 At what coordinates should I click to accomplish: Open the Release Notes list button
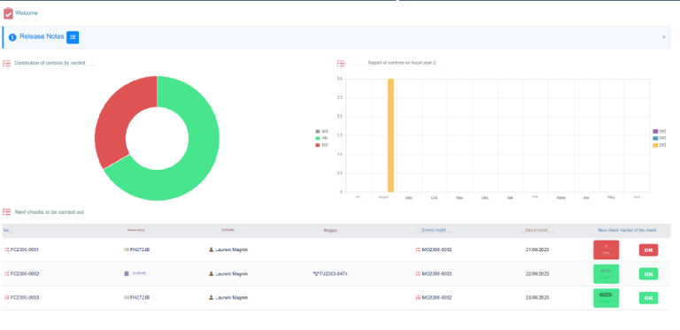point(73,37)
